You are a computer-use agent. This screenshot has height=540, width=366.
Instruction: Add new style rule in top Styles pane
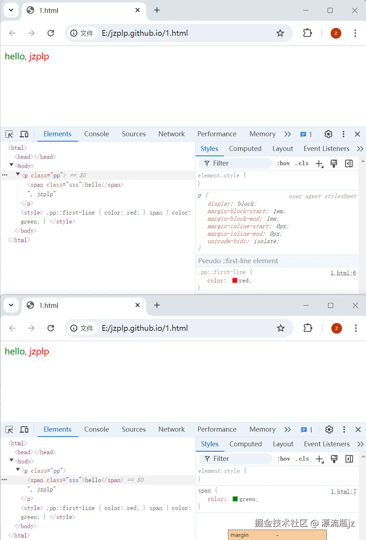point(319,164)
